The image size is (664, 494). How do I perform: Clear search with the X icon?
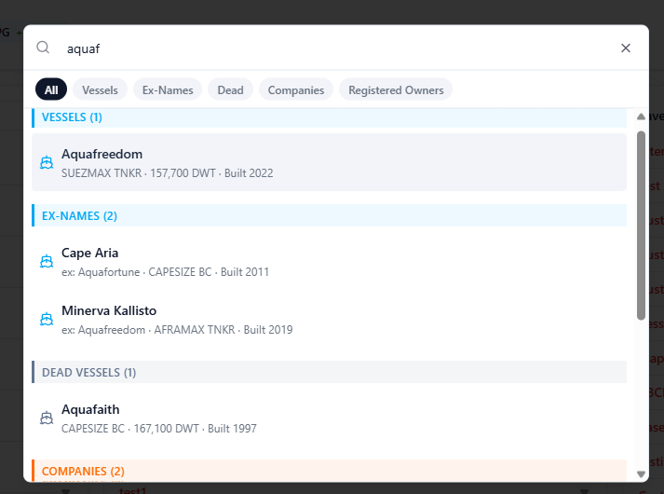626,48
